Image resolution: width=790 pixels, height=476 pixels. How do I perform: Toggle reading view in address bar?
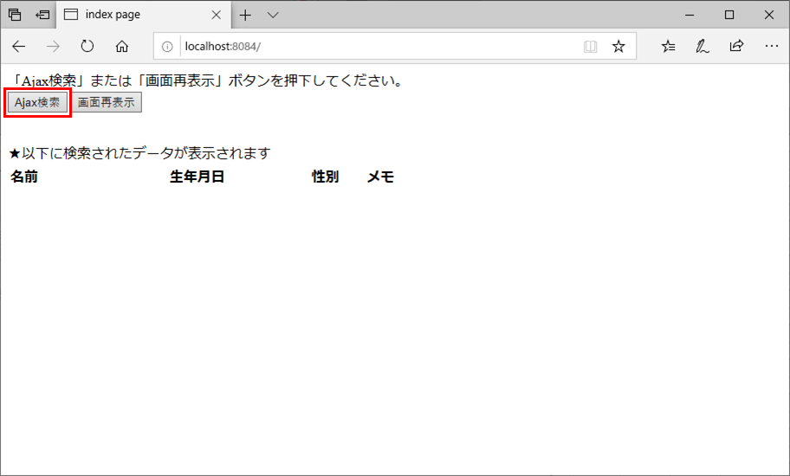pyautogui.click(x=591, y=47)
